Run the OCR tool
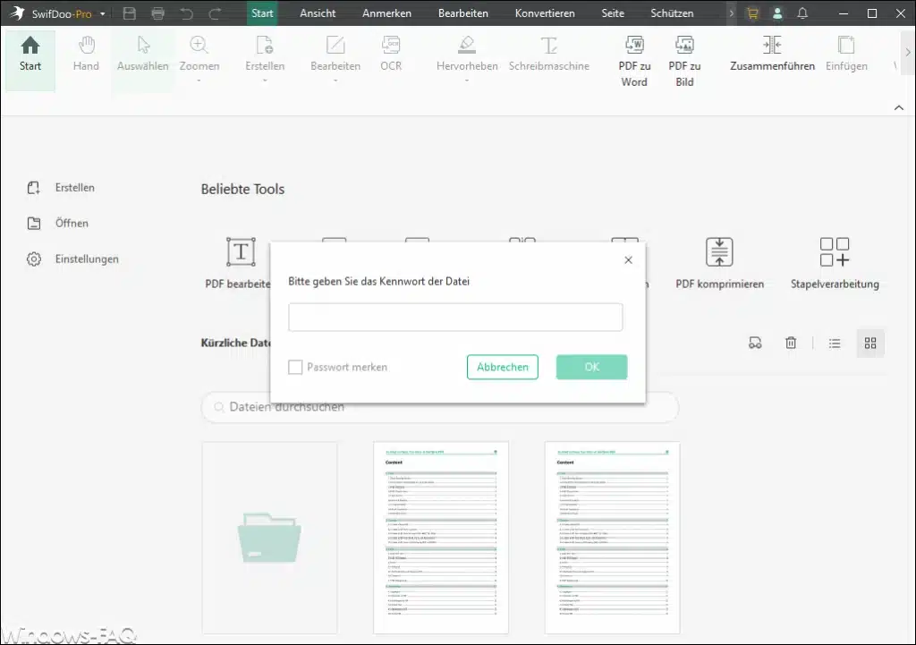This screenshot has height=645, width=916. point(391,55)
